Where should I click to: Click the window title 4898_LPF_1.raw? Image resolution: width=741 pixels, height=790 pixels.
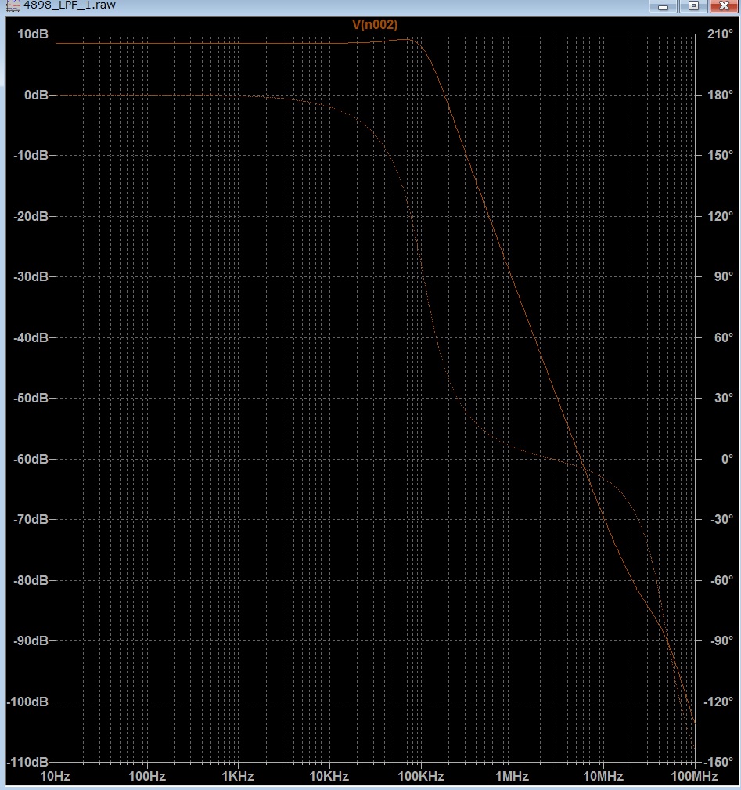(x=70, y=5)
